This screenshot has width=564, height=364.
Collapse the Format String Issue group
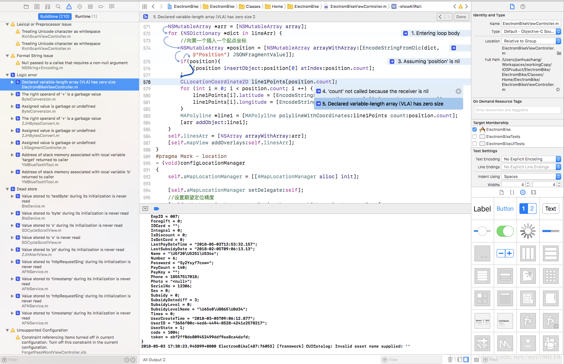(7, 56)
